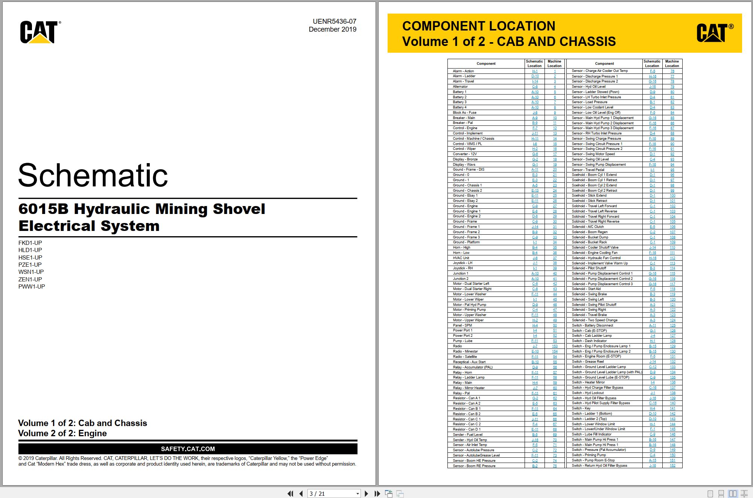The image size is (753, 498).
Task: Open schematic location F-11 for Pump - Lube
Action: point(535,341)
